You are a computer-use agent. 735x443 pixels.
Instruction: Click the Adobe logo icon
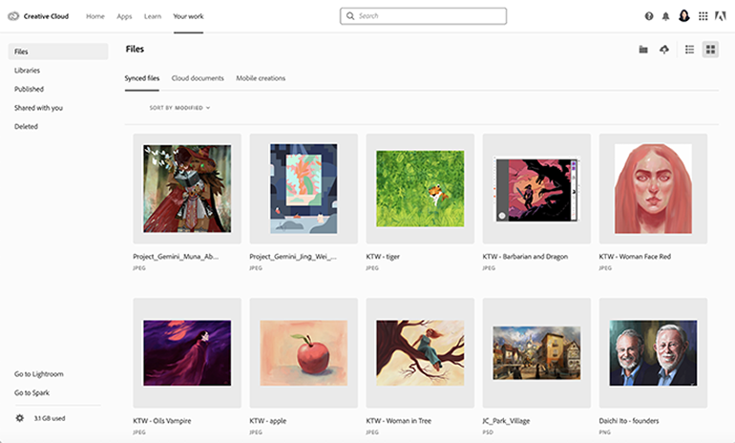[x=722, y=16]
